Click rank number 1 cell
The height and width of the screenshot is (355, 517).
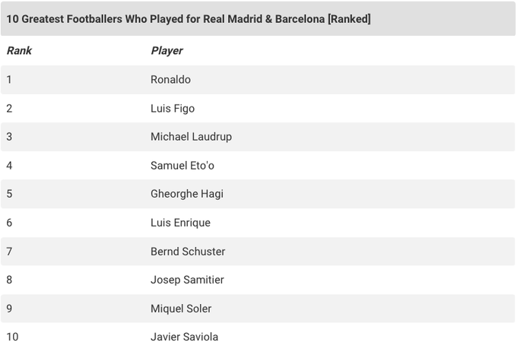point(9,80)
